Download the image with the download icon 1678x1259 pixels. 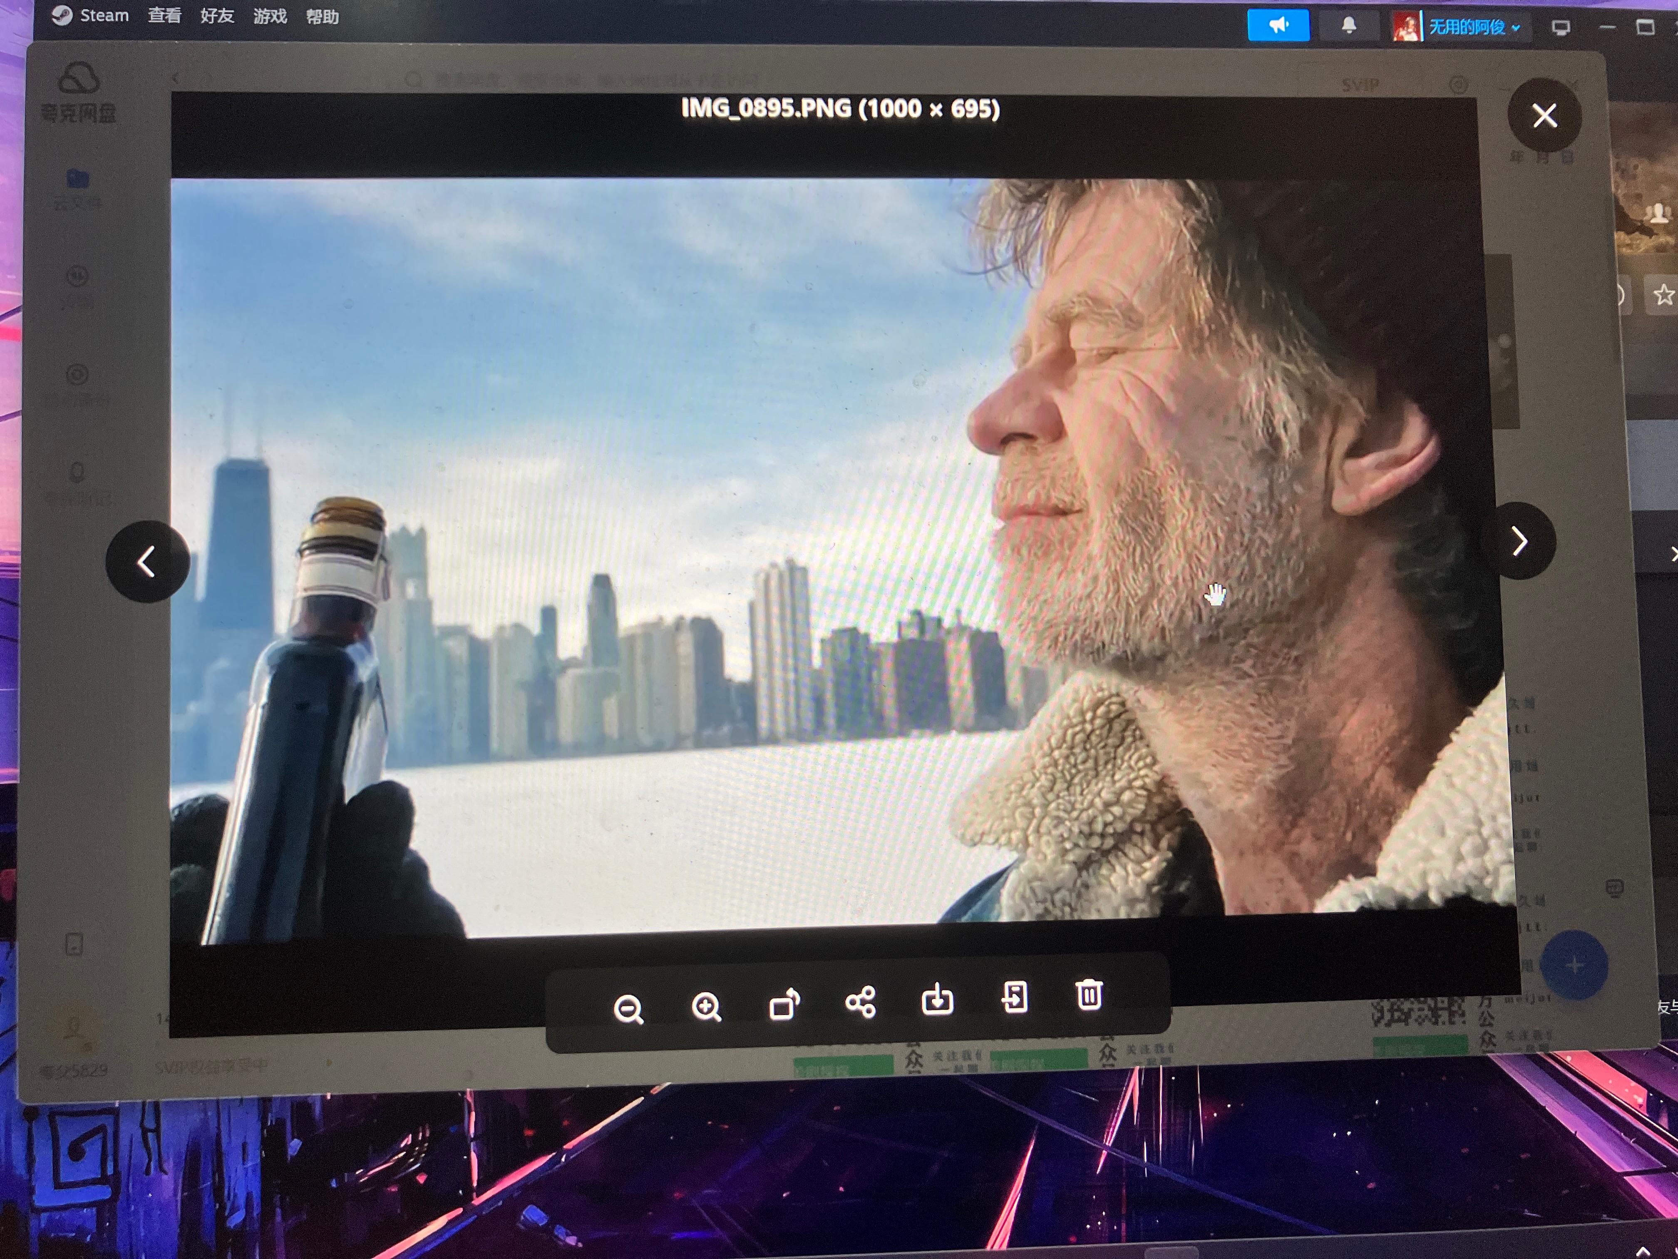pyautogui.click(x=938, y=1000)
